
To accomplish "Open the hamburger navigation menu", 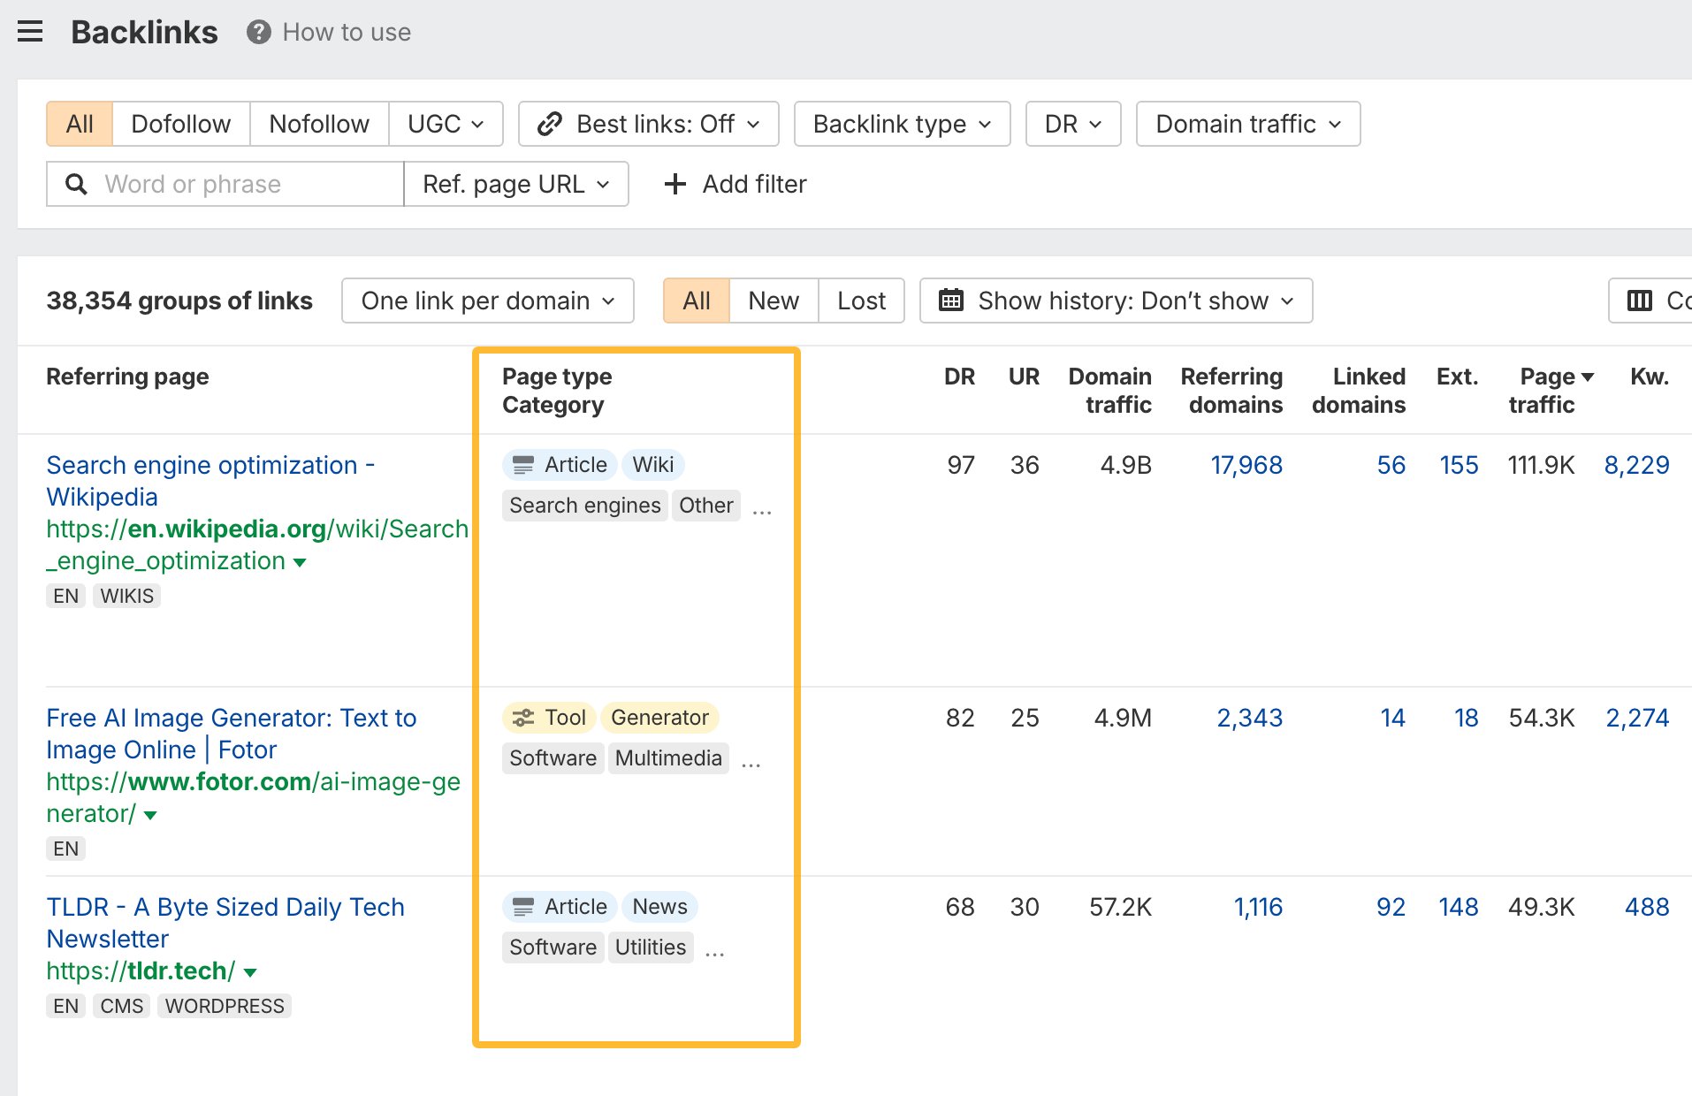I will pyautogui.click(x=30, y=32).
